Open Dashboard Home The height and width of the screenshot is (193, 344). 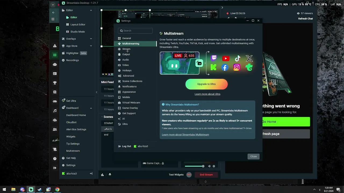(x=76, y=115)
